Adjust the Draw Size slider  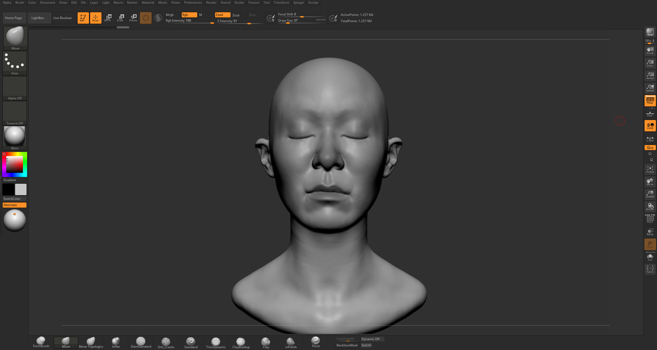[x=302, y=21]
